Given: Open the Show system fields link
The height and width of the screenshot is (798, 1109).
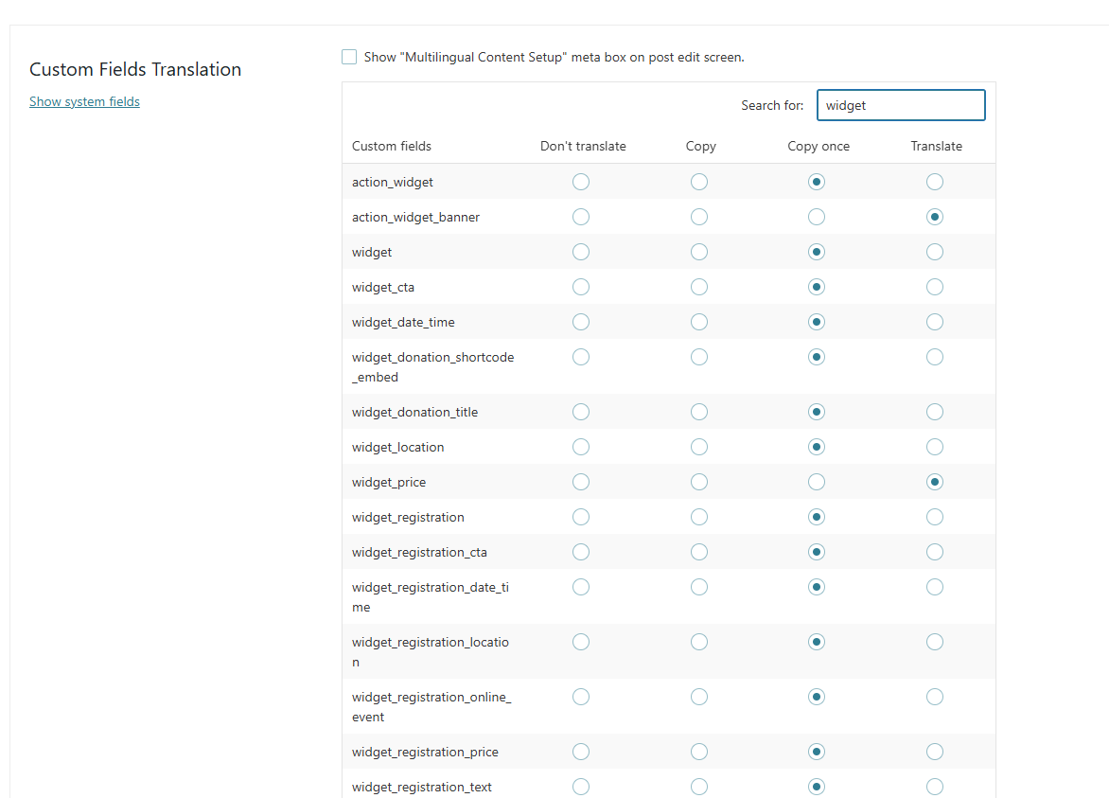Looking at the screenshot, I should coord(84,102).
